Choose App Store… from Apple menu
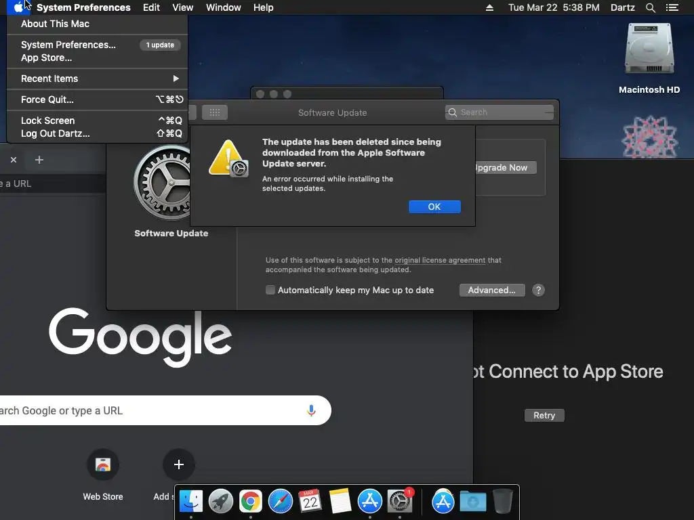The image size is (694, 520). point(98,58)
